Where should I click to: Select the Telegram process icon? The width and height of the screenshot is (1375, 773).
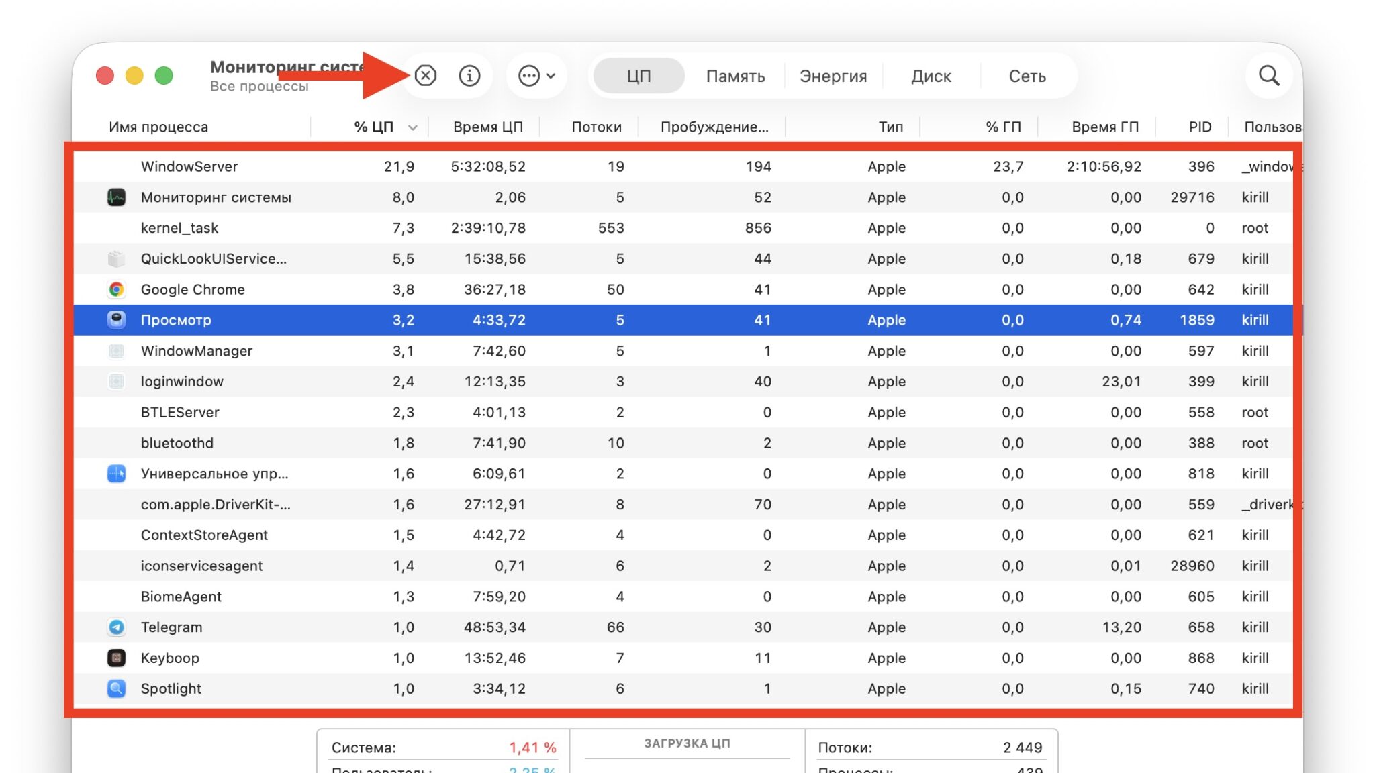click(116, 627)
